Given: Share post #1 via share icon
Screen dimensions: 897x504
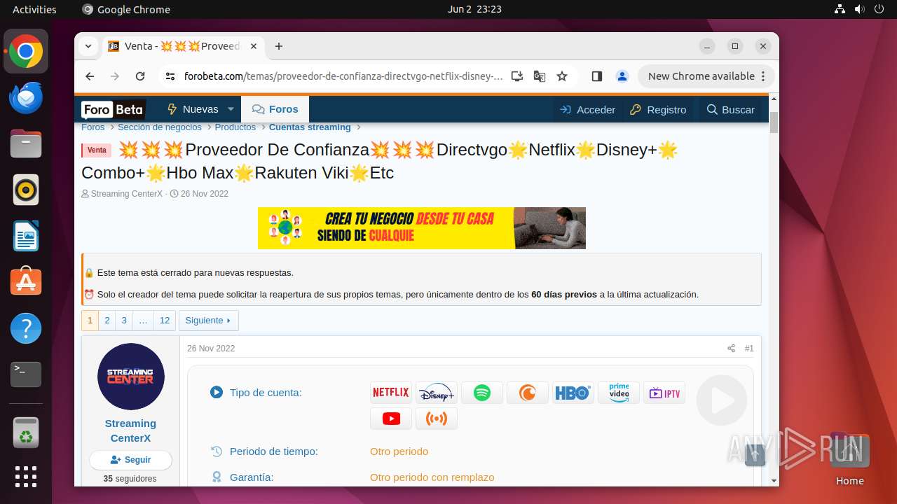Looking at the screenshot, I should point(731,349).
